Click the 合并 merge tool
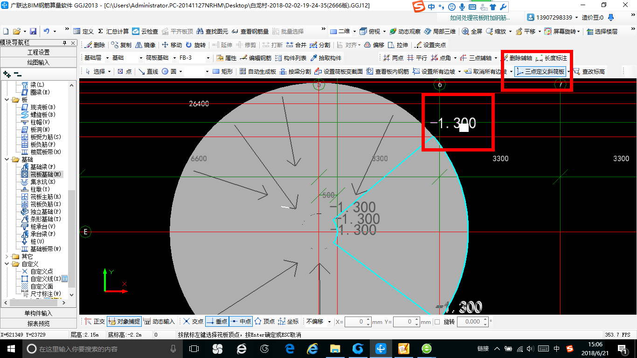This screenshot has width=637, height=358. (296, 45)
